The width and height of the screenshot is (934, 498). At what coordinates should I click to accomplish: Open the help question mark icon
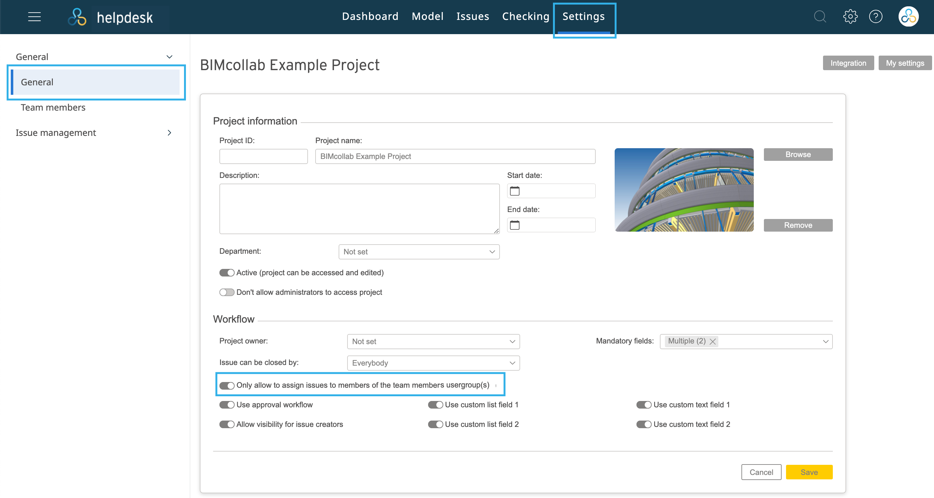(x=876, y=17)
